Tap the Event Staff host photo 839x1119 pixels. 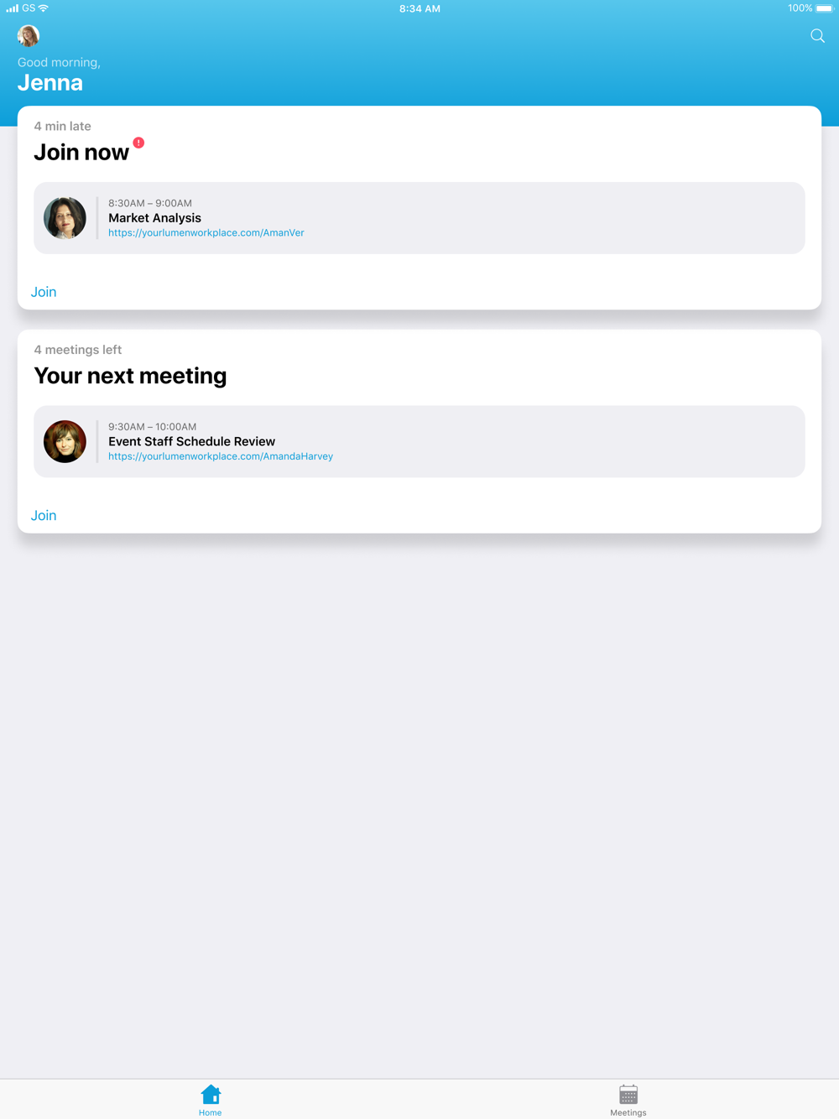(65, 441)
